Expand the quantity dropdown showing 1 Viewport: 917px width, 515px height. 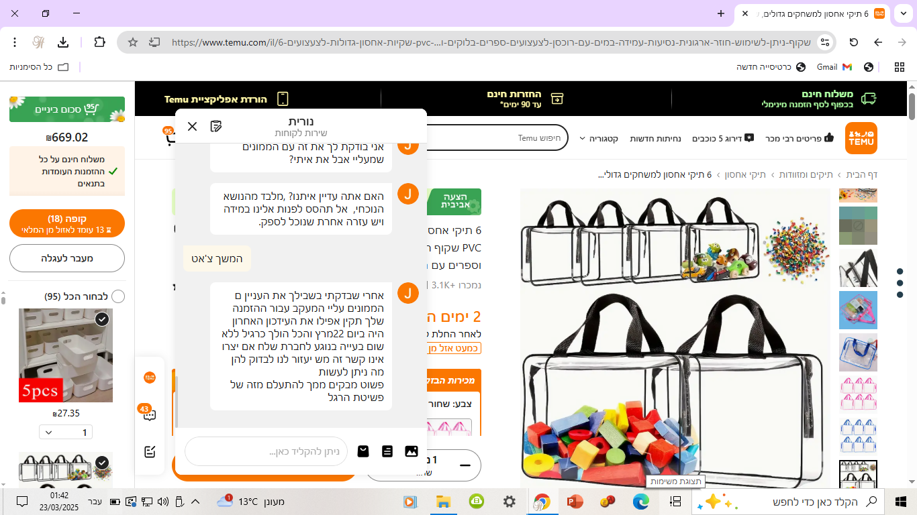(x=66, y=433)
